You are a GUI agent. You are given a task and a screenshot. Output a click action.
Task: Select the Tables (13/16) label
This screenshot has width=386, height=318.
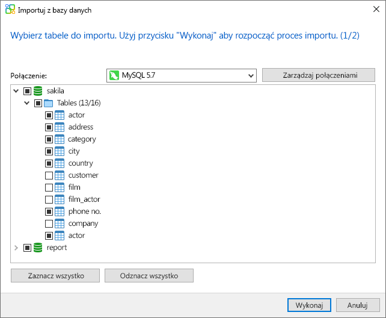(79, 103)
